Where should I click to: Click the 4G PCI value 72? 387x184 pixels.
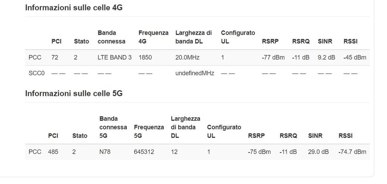pyautogui.click(x=55, y=58)
